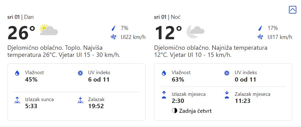The image size is (301, 127).
Task: Click the nighttime UV index icon
Action: click(227, 73)
